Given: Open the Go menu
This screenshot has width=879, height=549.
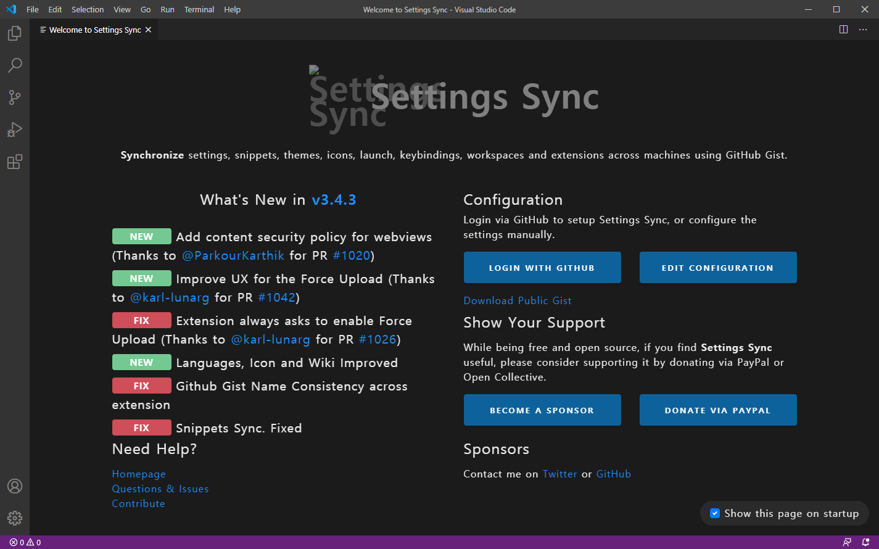Looking at the screenshot, I should pyautogui.click(x=146, y=9).
